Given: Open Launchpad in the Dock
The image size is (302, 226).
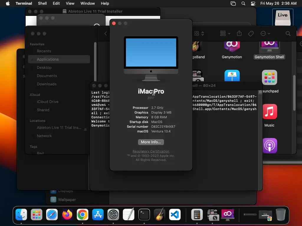Looking at the screenshot, I should point(36,214).
